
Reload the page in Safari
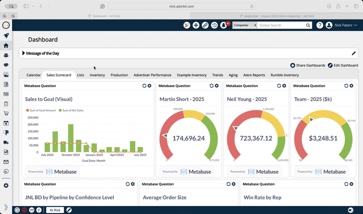tap(252, 6)
